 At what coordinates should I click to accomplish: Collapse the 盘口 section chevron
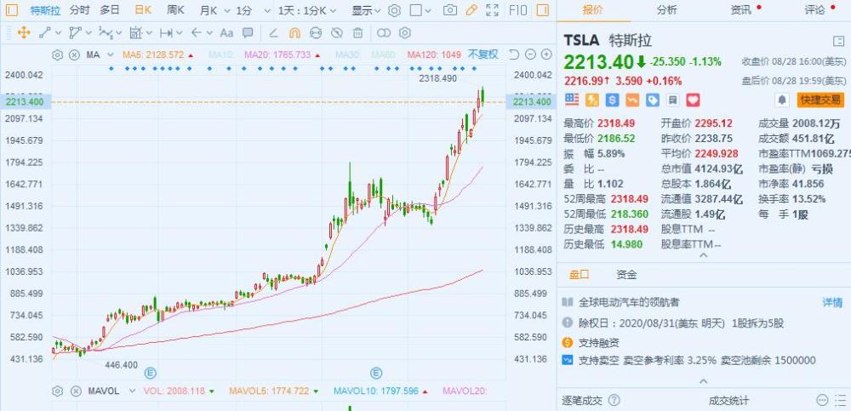[704, 381]
